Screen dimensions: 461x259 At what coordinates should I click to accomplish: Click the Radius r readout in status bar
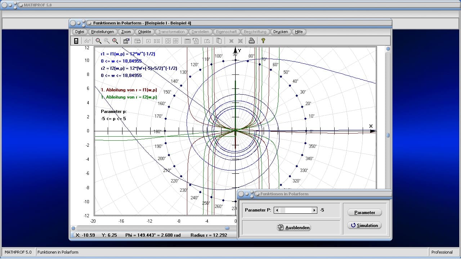(209, 235)
